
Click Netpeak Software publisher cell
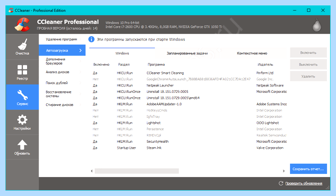(x=270, y=85)
